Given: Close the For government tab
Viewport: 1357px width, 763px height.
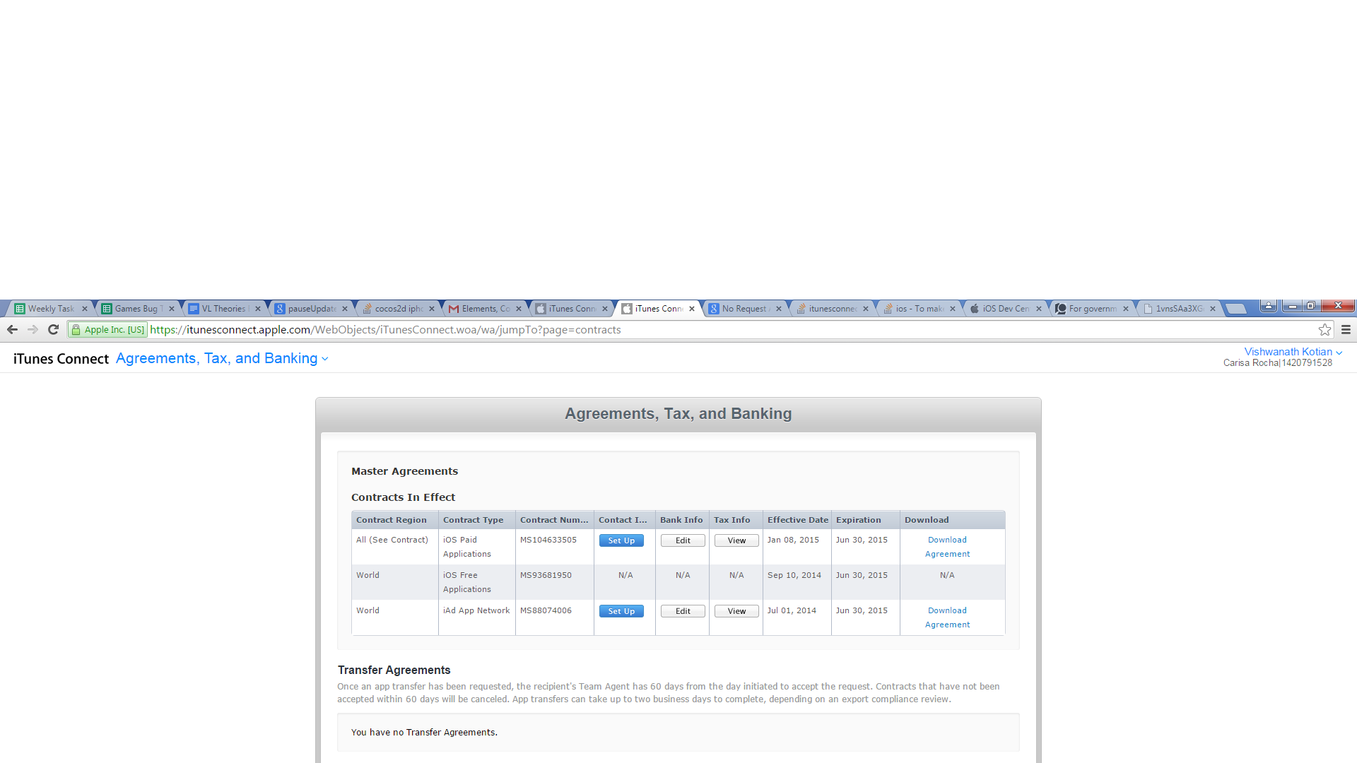Looking at the screenshot, I should tap(1126, 309).
